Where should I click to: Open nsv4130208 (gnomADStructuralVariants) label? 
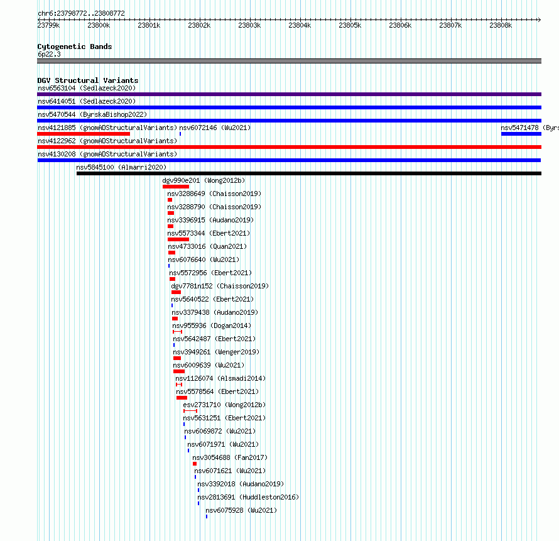pyautogui.click(x=107, y=154)
